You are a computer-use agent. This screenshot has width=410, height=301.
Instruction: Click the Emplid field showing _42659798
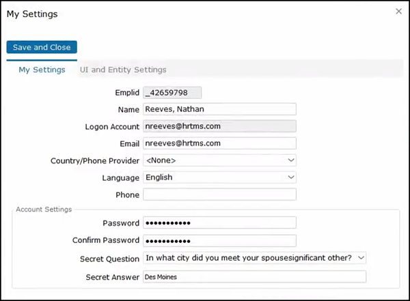pos(172,92)
